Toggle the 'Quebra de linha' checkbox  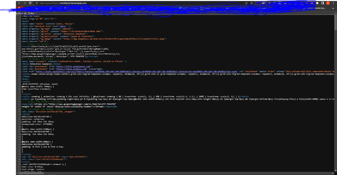point(35,13)
